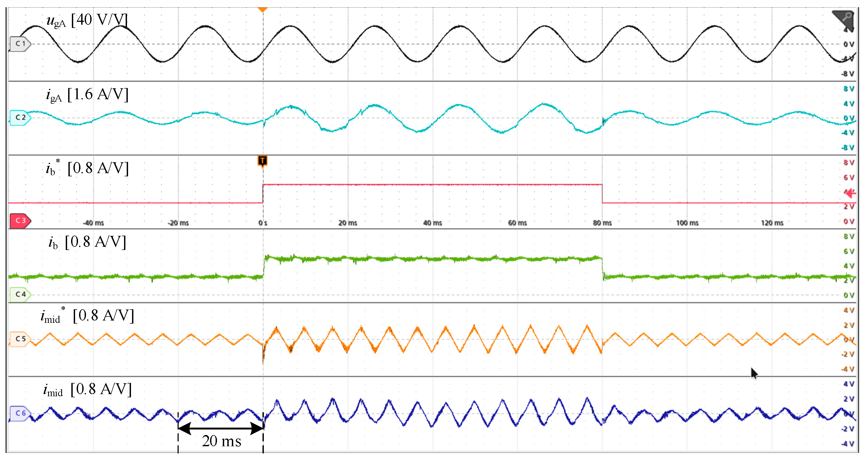This screenshot has width=866, height=459.
Task: Click the orange C5 channel marker
Action: [20, 339]
